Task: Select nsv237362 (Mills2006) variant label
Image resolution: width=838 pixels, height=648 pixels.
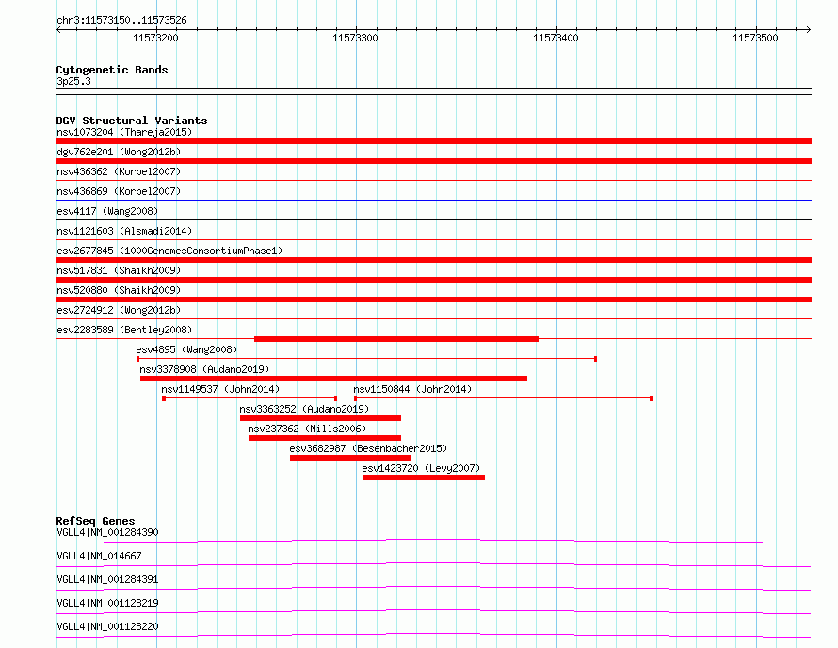Action: (307, 429)
